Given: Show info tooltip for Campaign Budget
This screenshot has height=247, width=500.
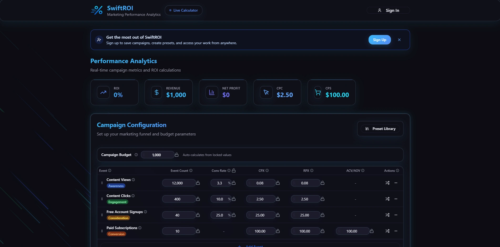Looking at the screenshot, I should click(x=136, y=155).
